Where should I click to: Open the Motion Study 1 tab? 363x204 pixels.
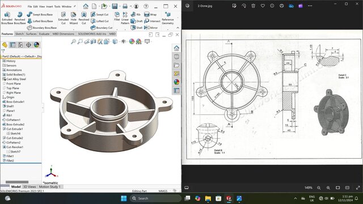pyautogui.click(x=49, y=186)
